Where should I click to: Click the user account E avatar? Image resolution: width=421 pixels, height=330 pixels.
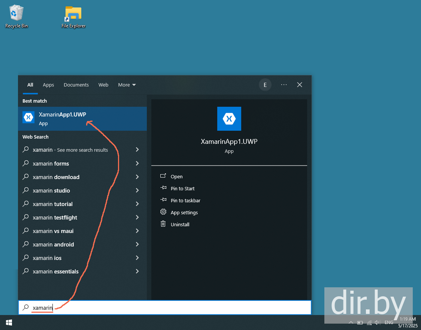[265, 85]
